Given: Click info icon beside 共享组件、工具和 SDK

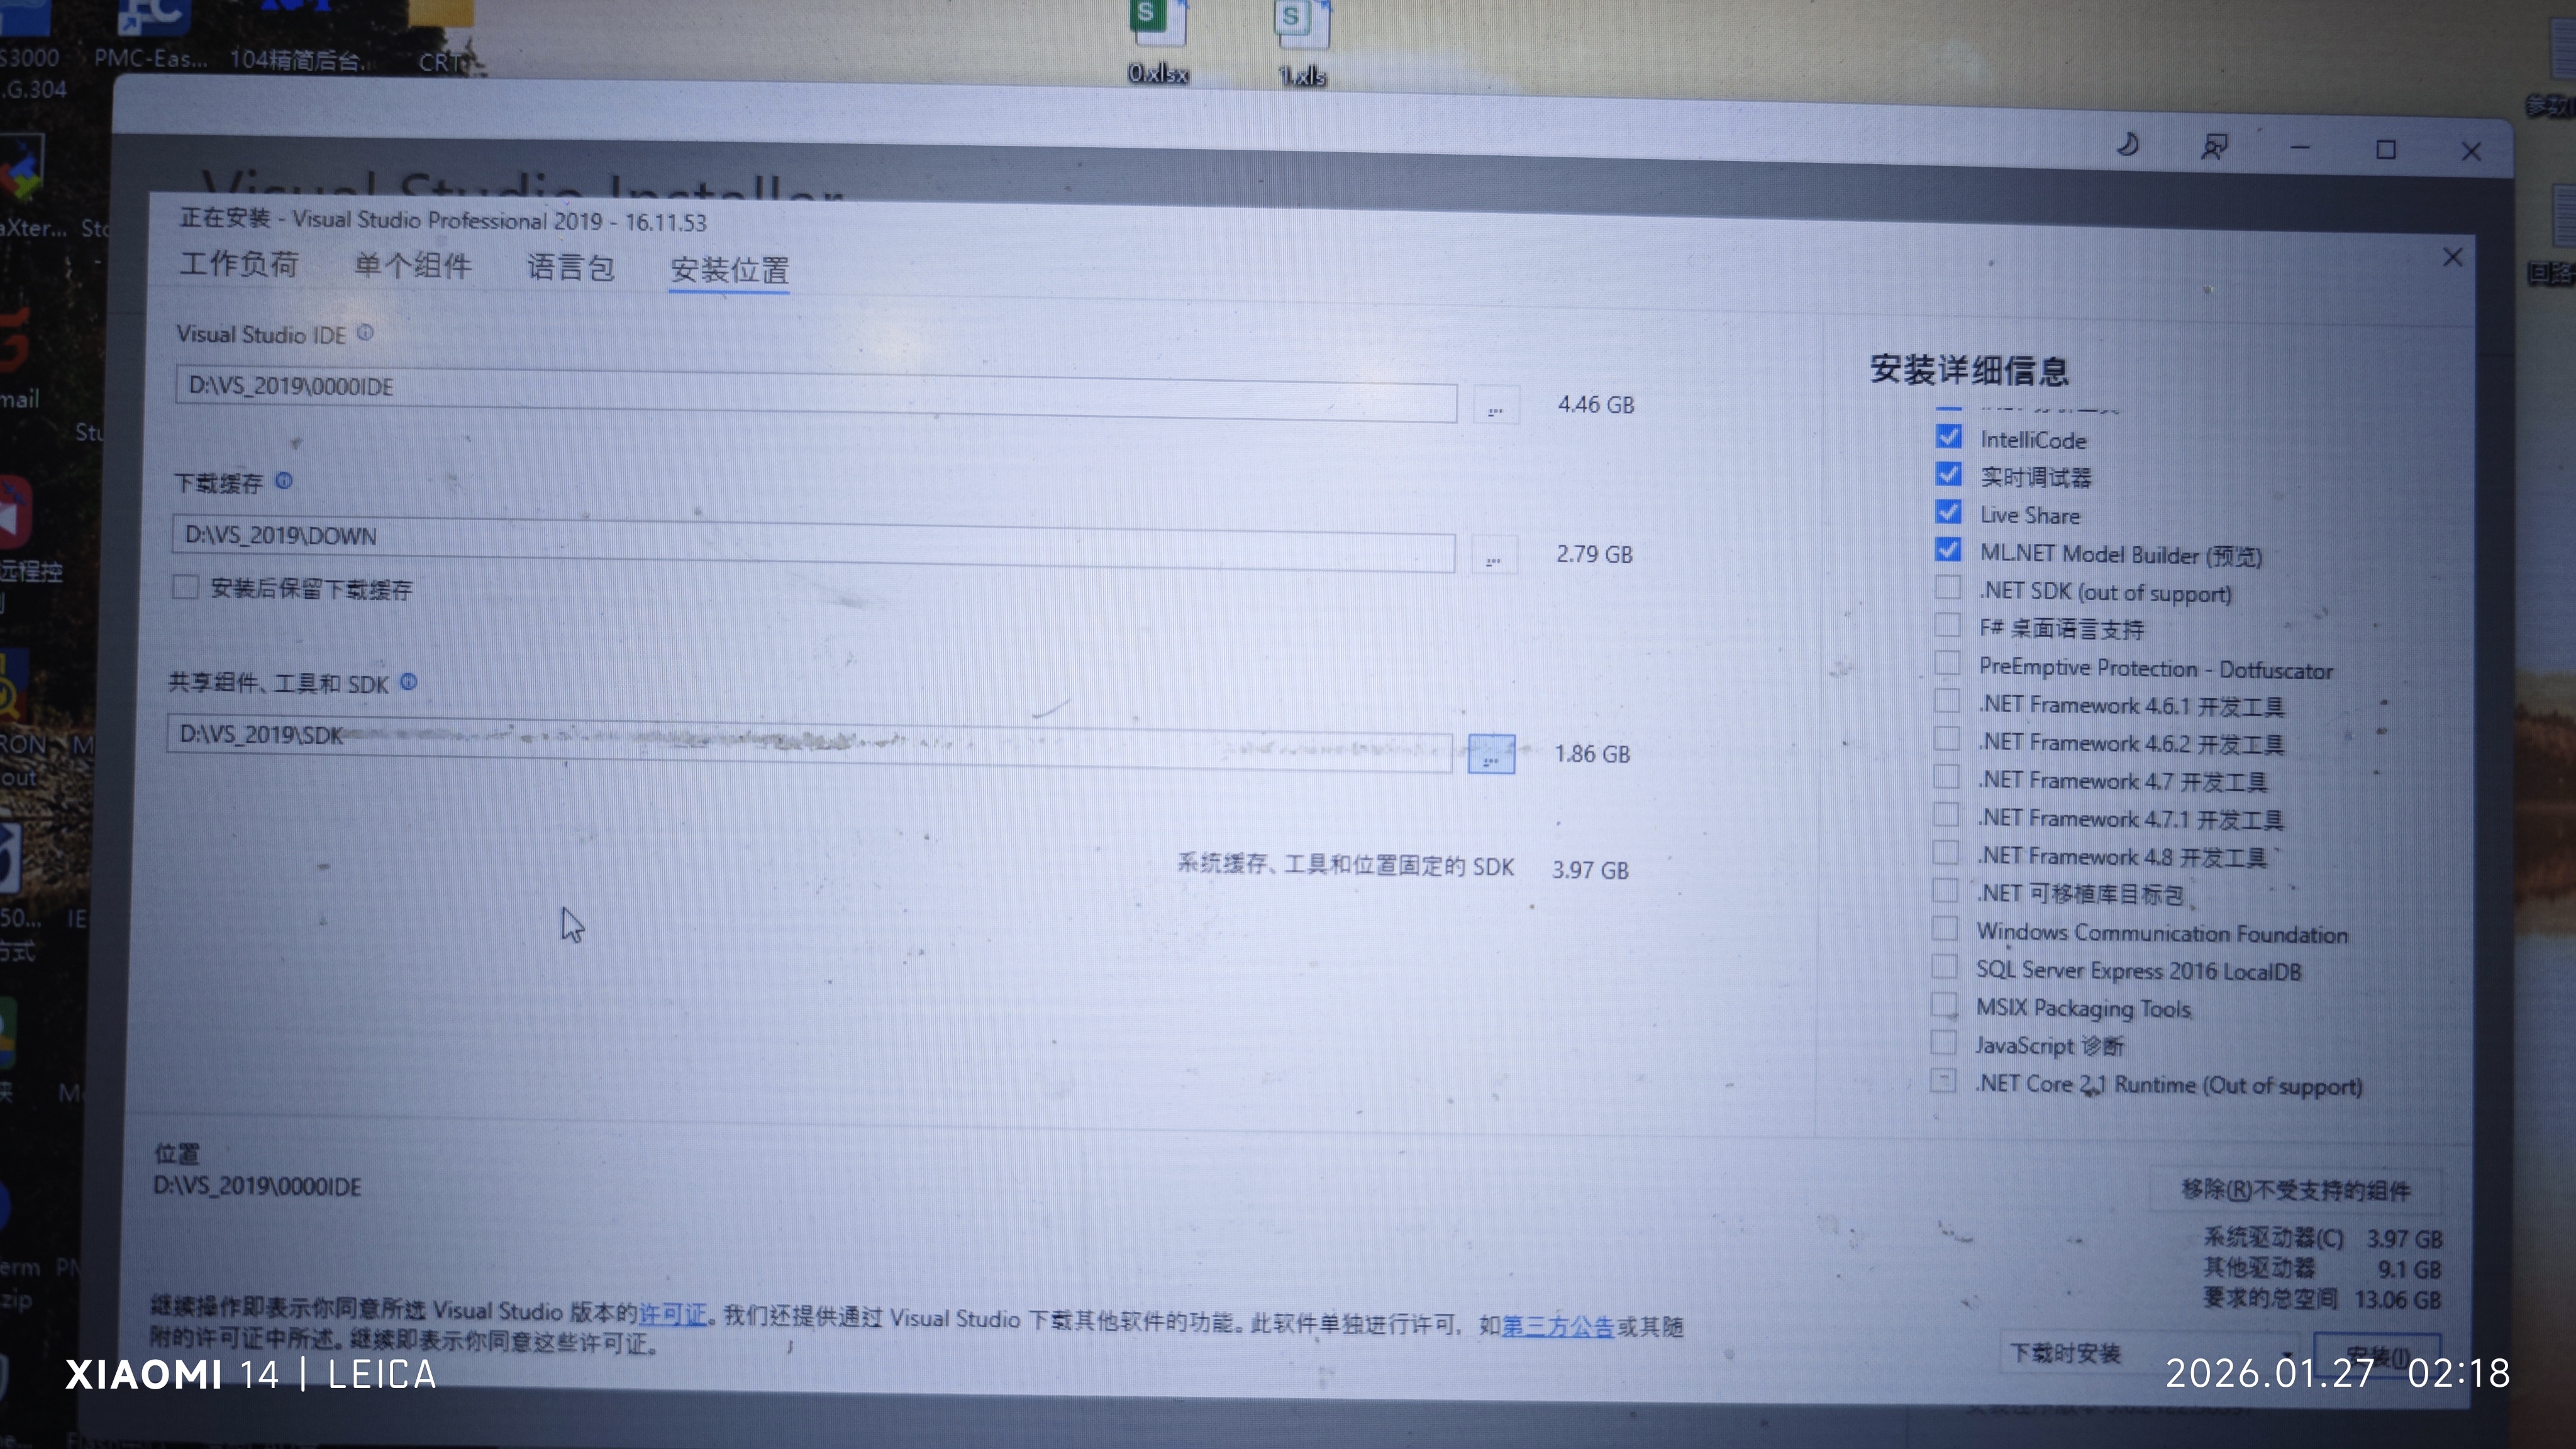Looking at the screenshot, I should (408, 682).
